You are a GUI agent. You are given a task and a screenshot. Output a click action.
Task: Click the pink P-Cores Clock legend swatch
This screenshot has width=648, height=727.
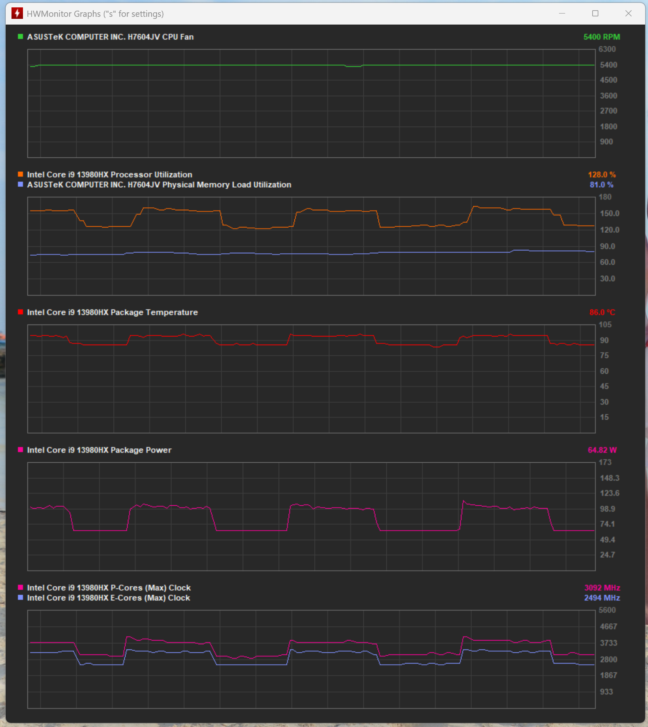coord(20,588)
